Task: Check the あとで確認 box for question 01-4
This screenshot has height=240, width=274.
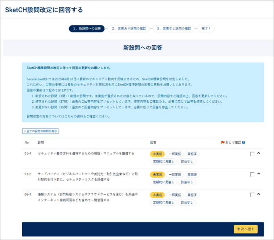Action: [x=252, y=154]
